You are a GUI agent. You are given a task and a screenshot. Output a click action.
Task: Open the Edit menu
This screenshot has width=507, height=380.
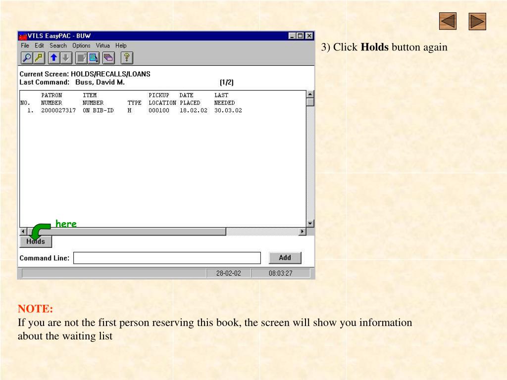pyautogui.click(x=39, y=46)
